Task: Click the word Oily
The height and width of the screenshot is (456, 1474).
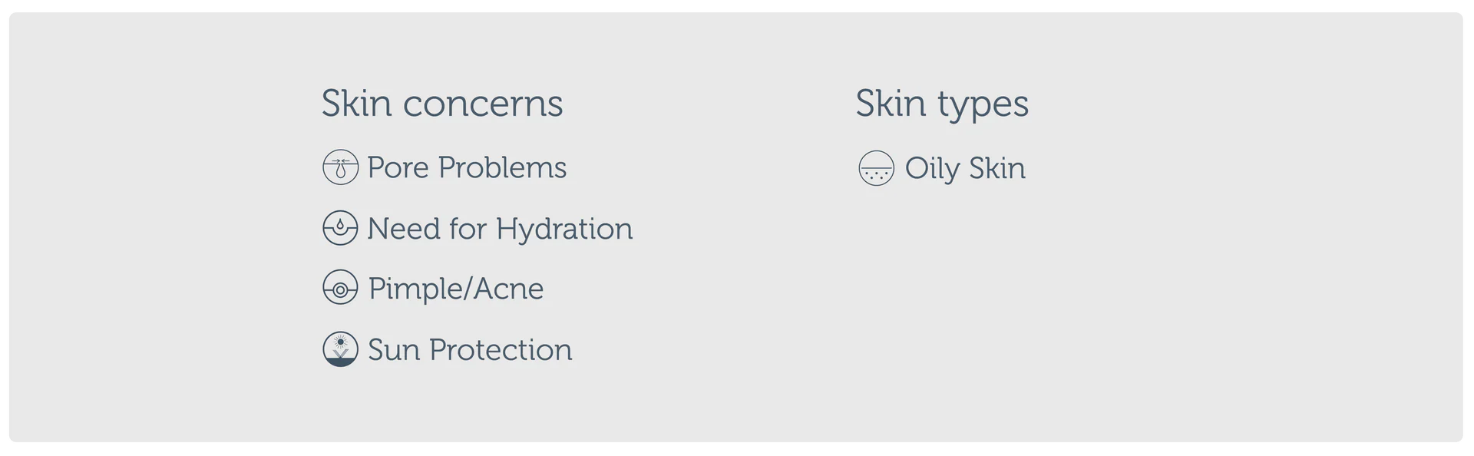Action: point(932,168)
